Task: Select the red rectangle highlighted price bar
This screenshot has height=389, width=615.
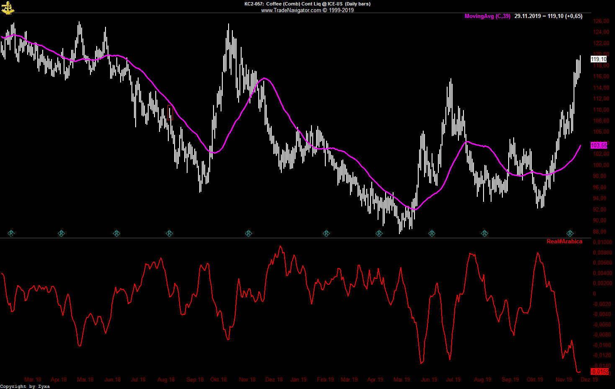Action: 170,113
